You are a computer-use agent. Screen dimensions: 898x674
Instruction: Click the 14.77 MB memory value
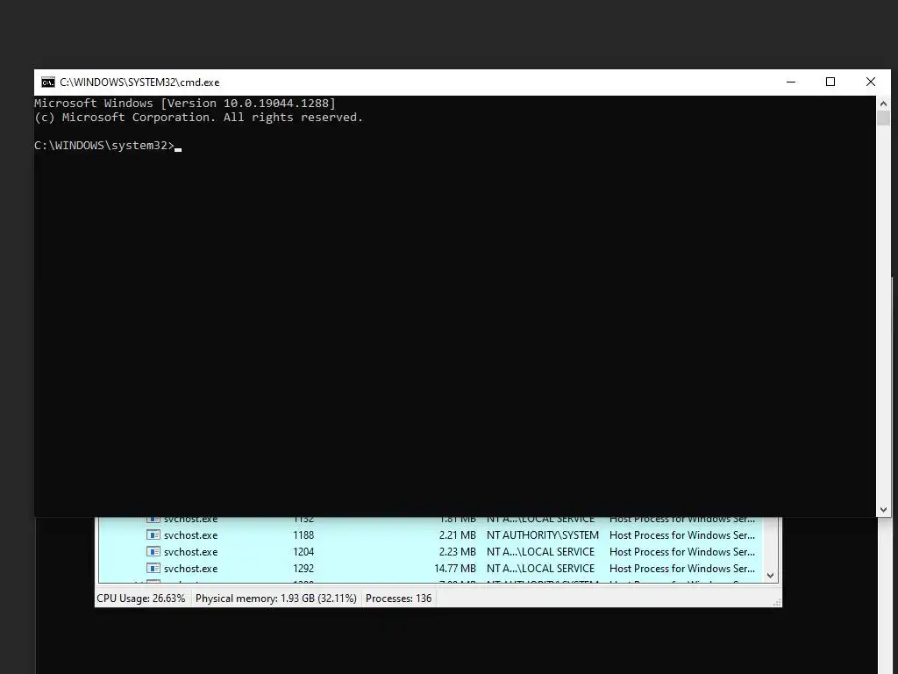click(x=455, y=569)
